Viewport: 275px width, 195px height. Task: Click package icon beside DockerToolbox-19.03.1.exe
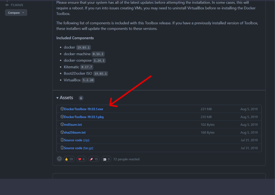point(62,109)
